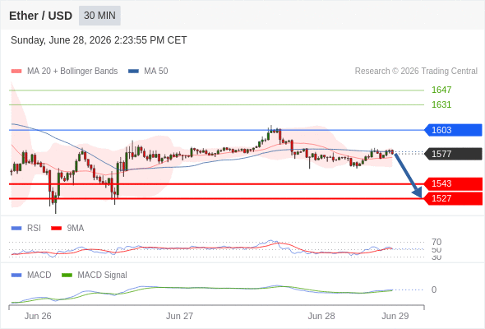Select the 1543 red support tag
Image resolution: width=485 pixels, height=329 pixels.
tap(453, 183)
